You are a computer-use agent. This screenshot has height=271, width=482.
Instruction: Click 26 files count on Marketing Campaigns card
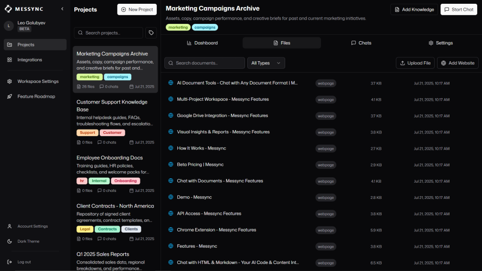tap(86, 87)
